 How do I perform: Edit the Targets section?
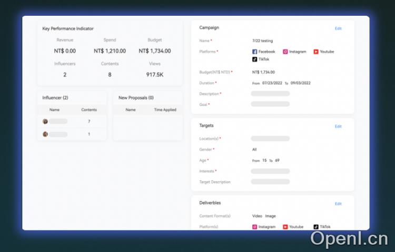(x=338, y=126)
